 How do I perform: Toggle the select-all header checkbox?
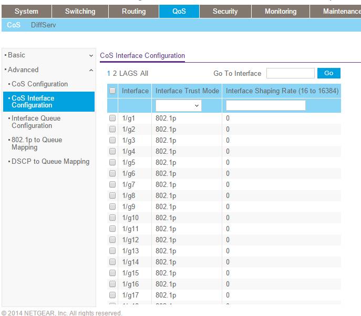coord(112,91)
